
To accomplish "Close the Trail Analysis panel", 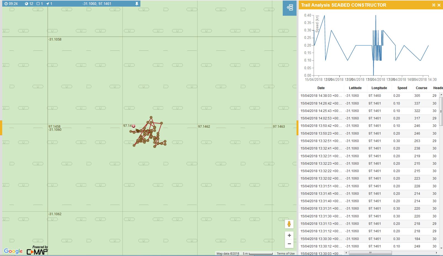I will [x=439, y=5].
